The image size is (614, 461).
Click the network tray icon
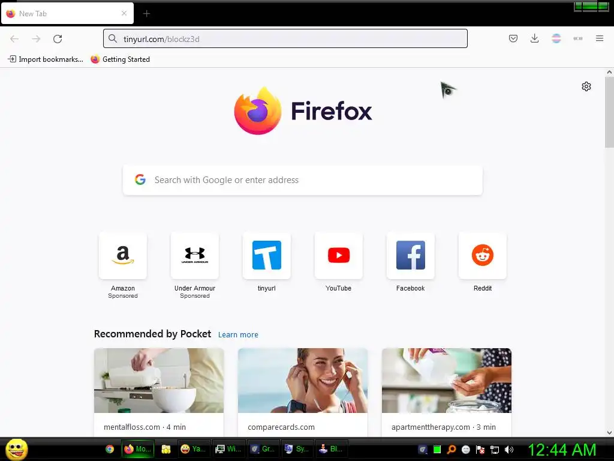click(495, 450)
